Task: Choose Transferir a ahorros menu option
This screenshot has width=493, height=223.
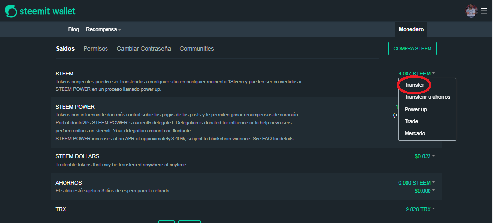Action: 428,97
